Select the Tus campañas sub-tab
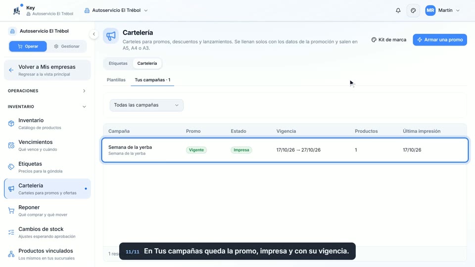475x267 pixels. 152,80
